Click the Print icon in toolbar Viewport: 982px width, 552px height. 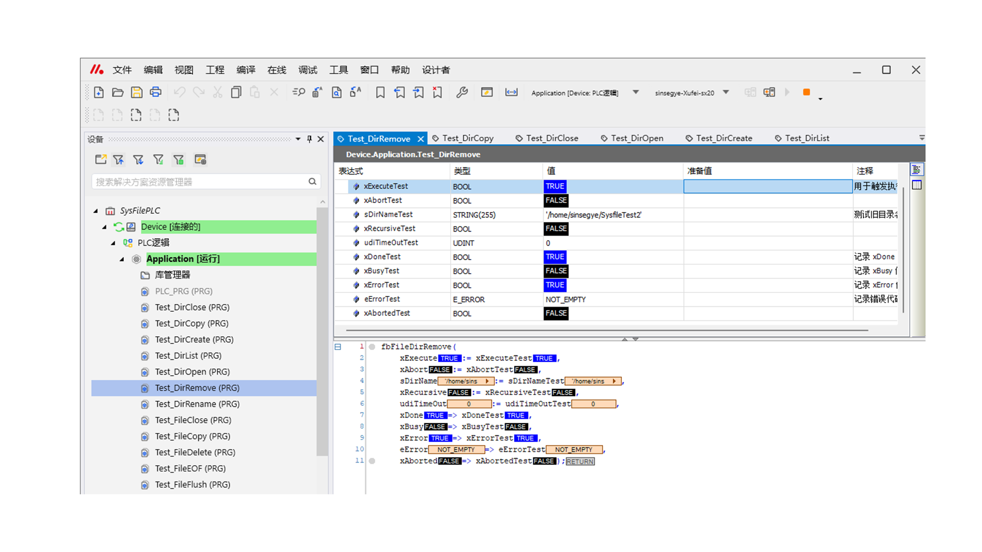coord(155,93)
